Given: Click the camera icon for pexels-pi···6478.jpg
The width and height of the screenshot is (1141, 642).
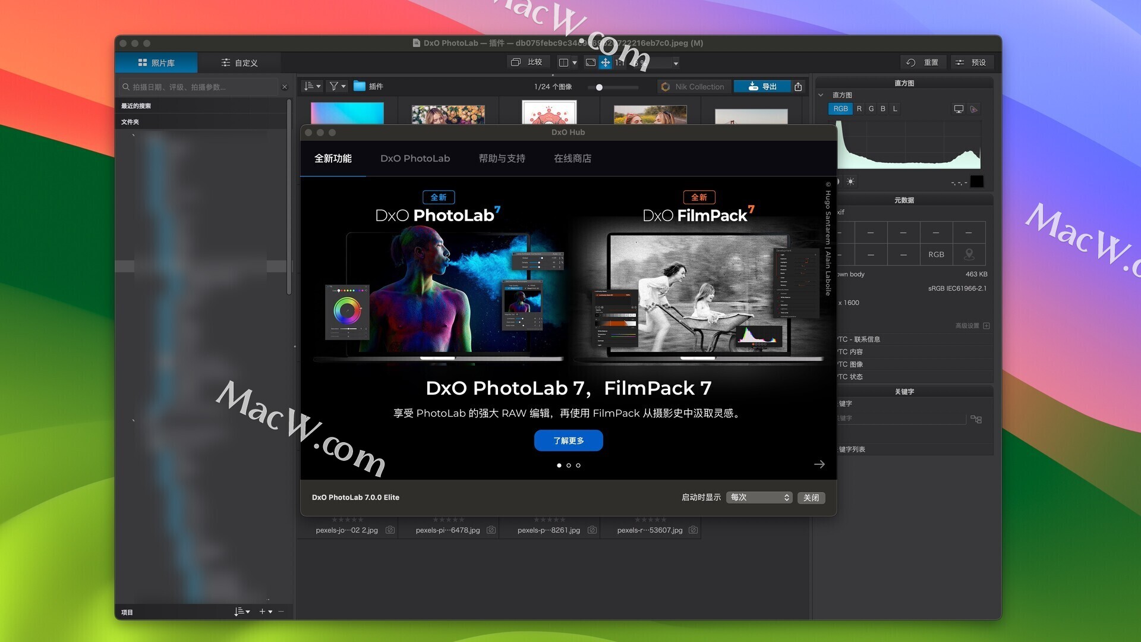Looking at the screenshot, I should click(491, 530).
